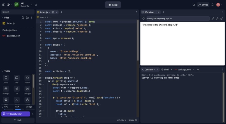Click the Storage usage bar
The width and height of the screenshot is (226, 124).
coord(30,109)
